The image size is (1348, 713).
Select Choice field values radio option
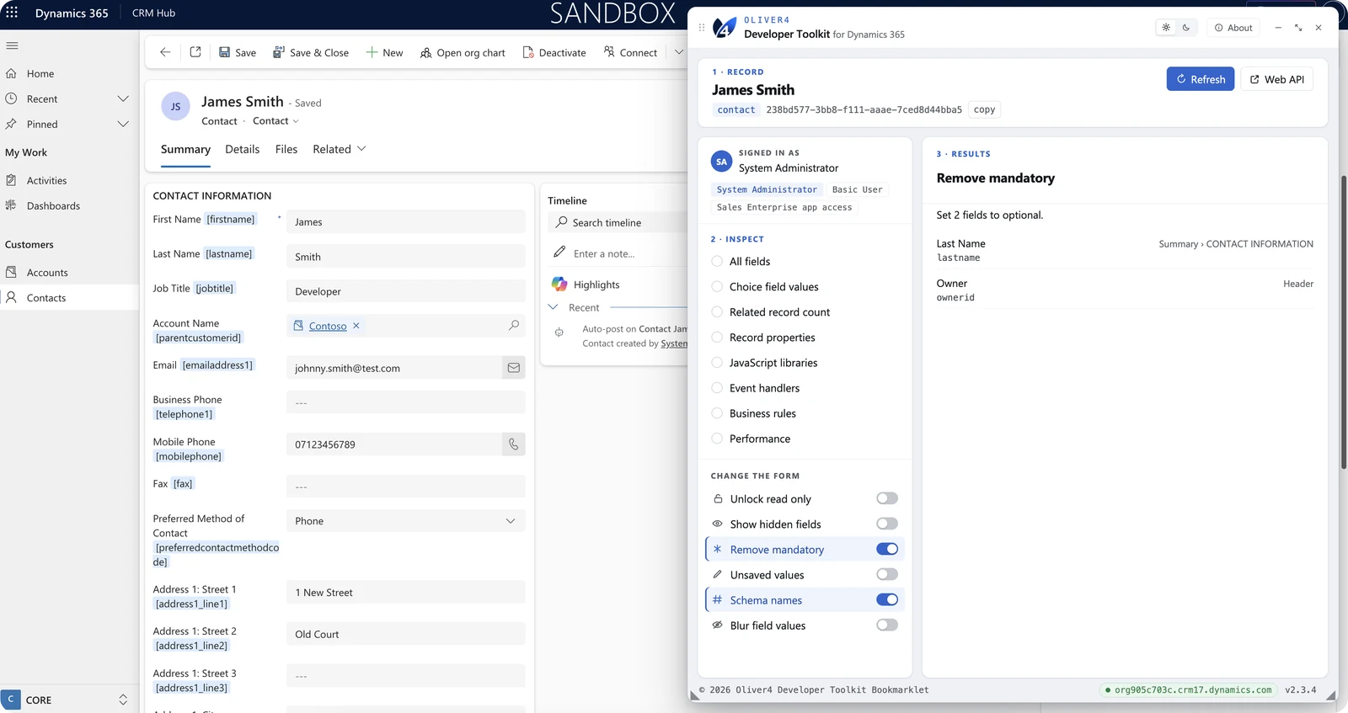pos(717,286)
